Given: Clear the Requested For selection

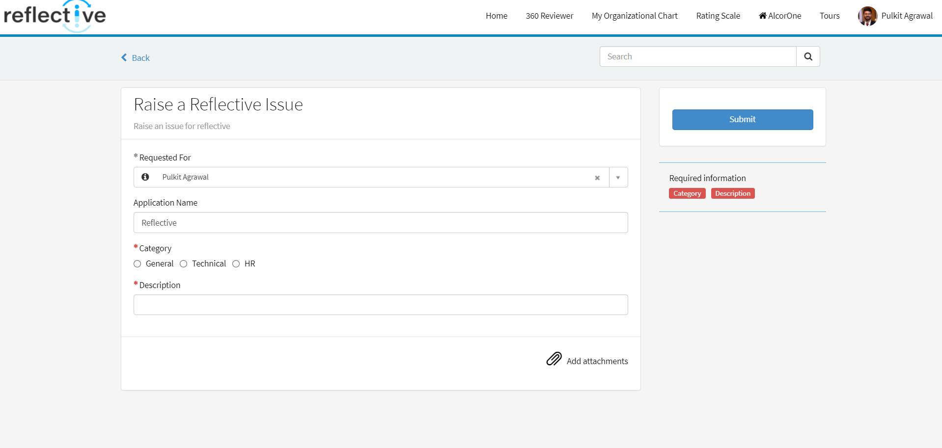Looking at the screenshot, I should [597, 178].
